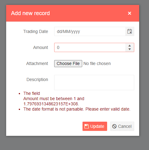Click the Attachment label

point(37,63)
